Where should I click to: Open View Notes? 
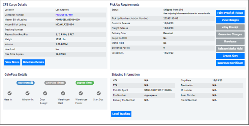pos(12,62)
